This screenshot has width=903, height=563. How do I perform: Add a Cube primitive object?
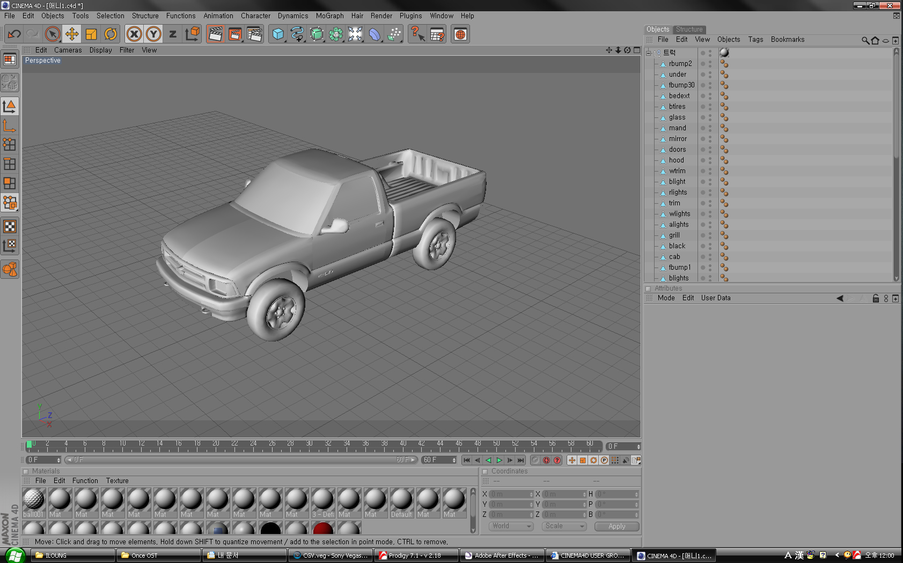[x=278, y=34]
